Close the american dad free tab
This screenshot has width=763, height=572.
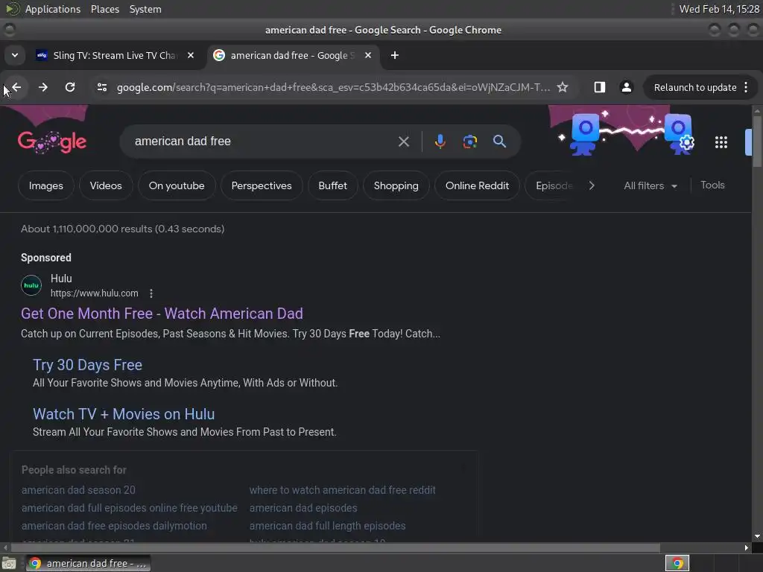pos(368,55)
